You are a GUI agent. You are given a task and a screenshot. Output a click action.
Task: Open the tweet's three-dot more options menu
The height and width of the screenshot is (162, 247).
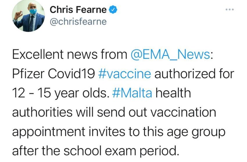[230, 10]
